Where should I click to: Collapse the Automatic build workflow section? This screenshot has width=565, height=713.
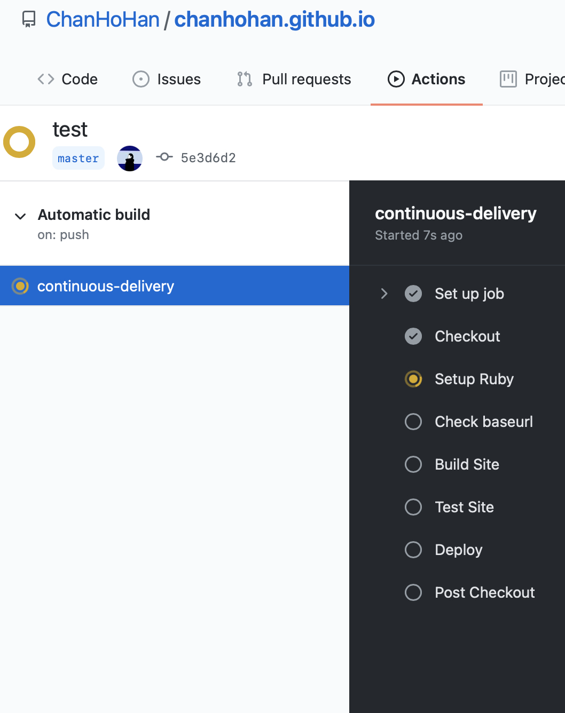pyautogui.click(x=20, y=216)
